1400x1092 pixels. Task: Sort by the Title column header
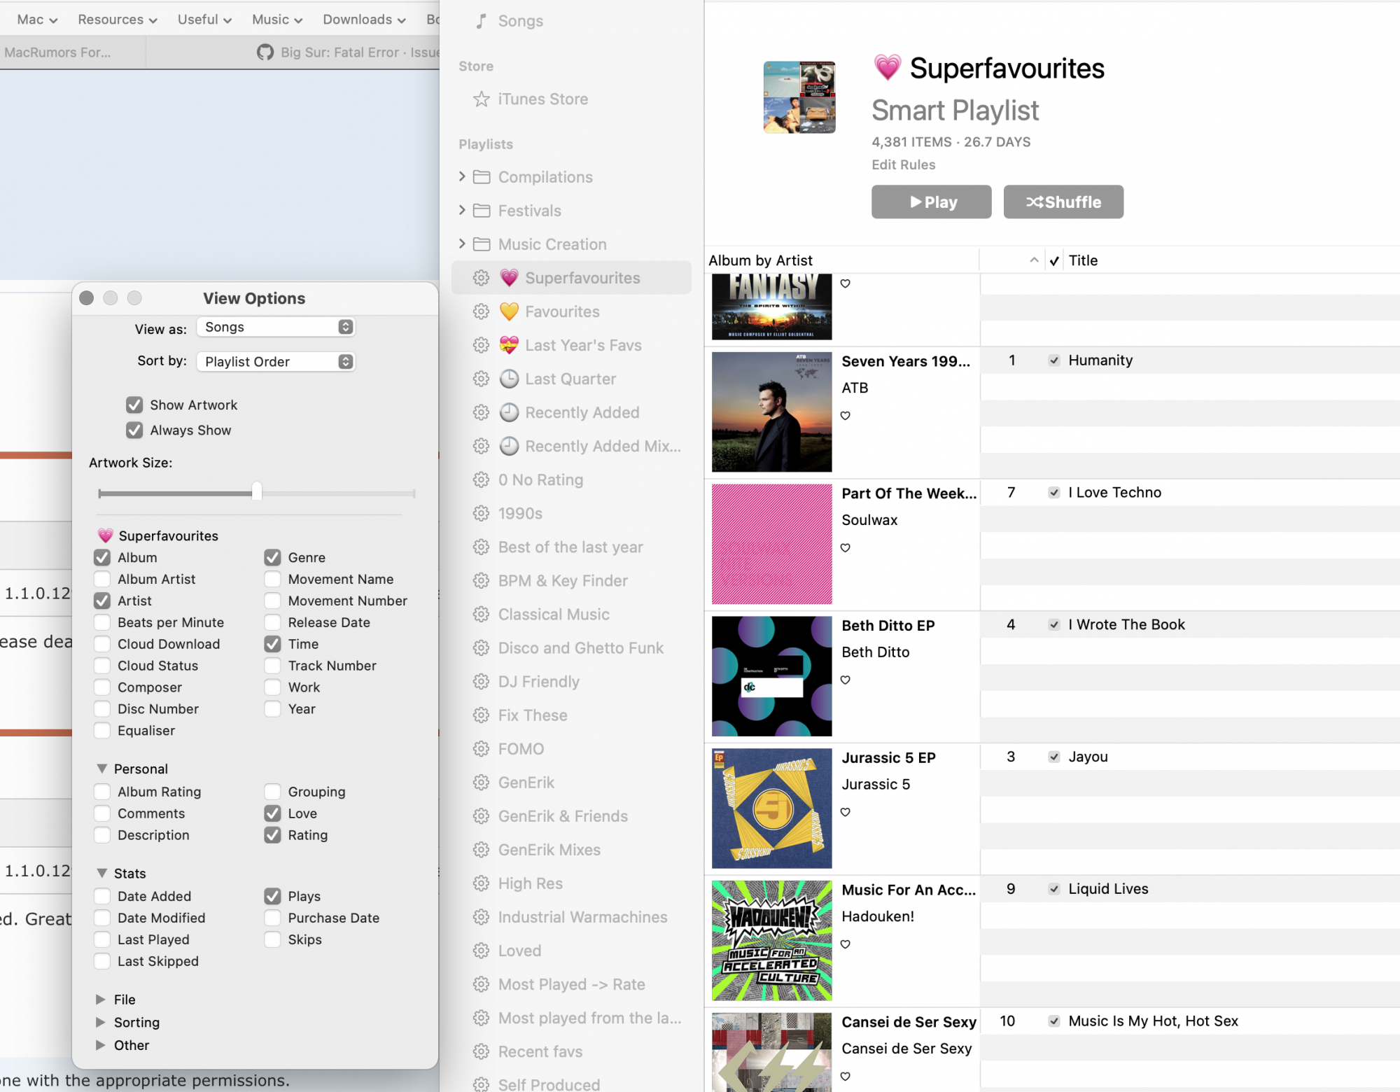[1082, 261]
